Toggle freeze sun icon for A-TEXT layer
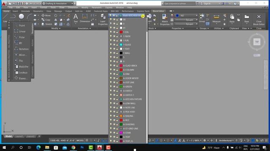Viewport: 270px width, 151px height. tap(114, 137)
